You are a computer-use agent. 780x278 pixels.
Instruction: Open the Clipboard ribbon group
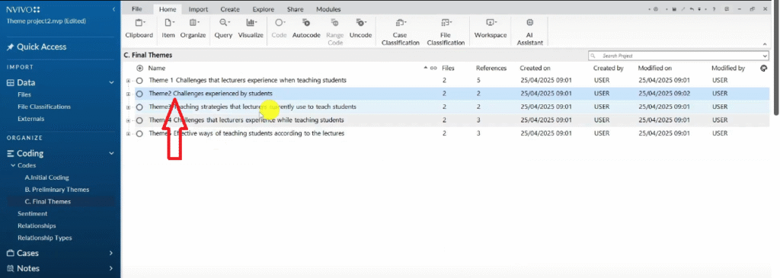pyautogui.click(x=139, y=29)
